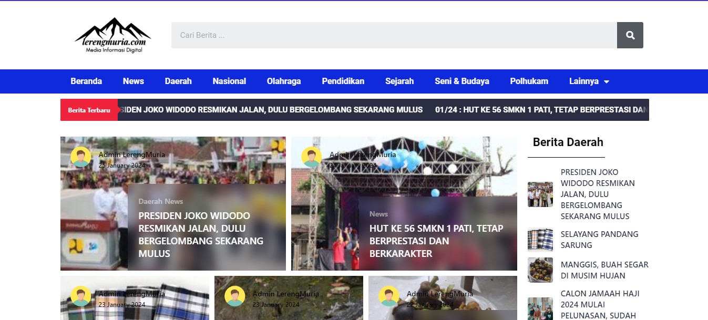
Task: Click author avatar on Presiden Joko Widodo article
Action: (x=81, y=157)
